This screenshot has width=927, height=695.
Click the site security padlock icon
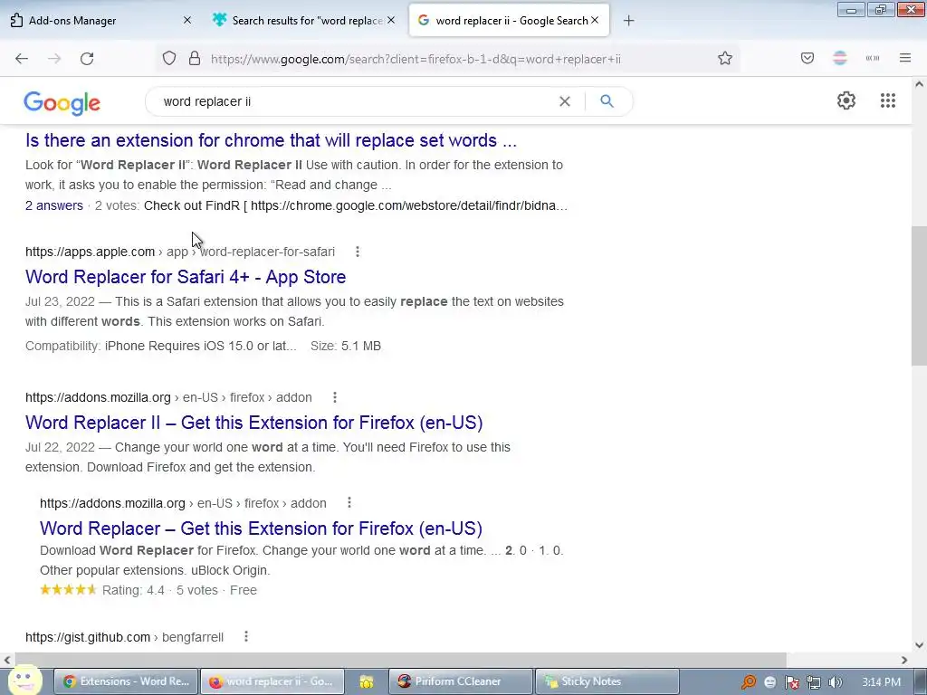pyautogui.click(x=195, y=59)
